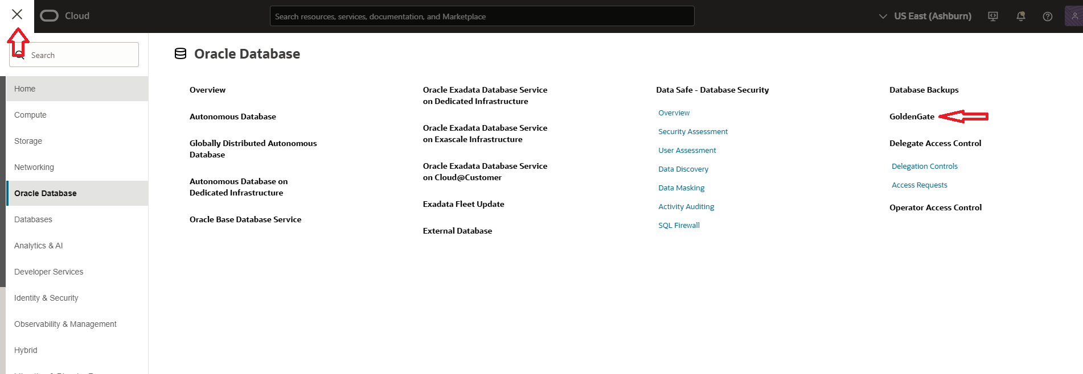Open Delegate Access Control heading
The height and width of the screenshot is (374, 1083).
pos(936,143)
